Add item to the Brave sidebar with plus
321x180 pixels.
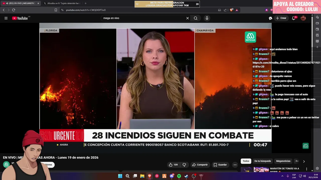pyautogui.click(x=317, y=47)
